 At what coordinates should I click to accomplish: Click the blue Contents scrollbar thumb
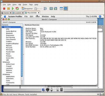22,52
